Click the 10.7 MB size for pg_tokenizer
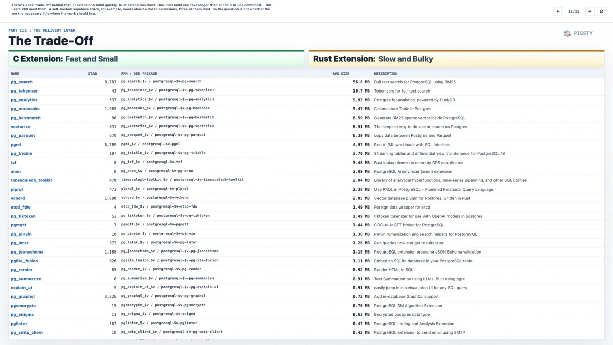 tap(361, 91)
